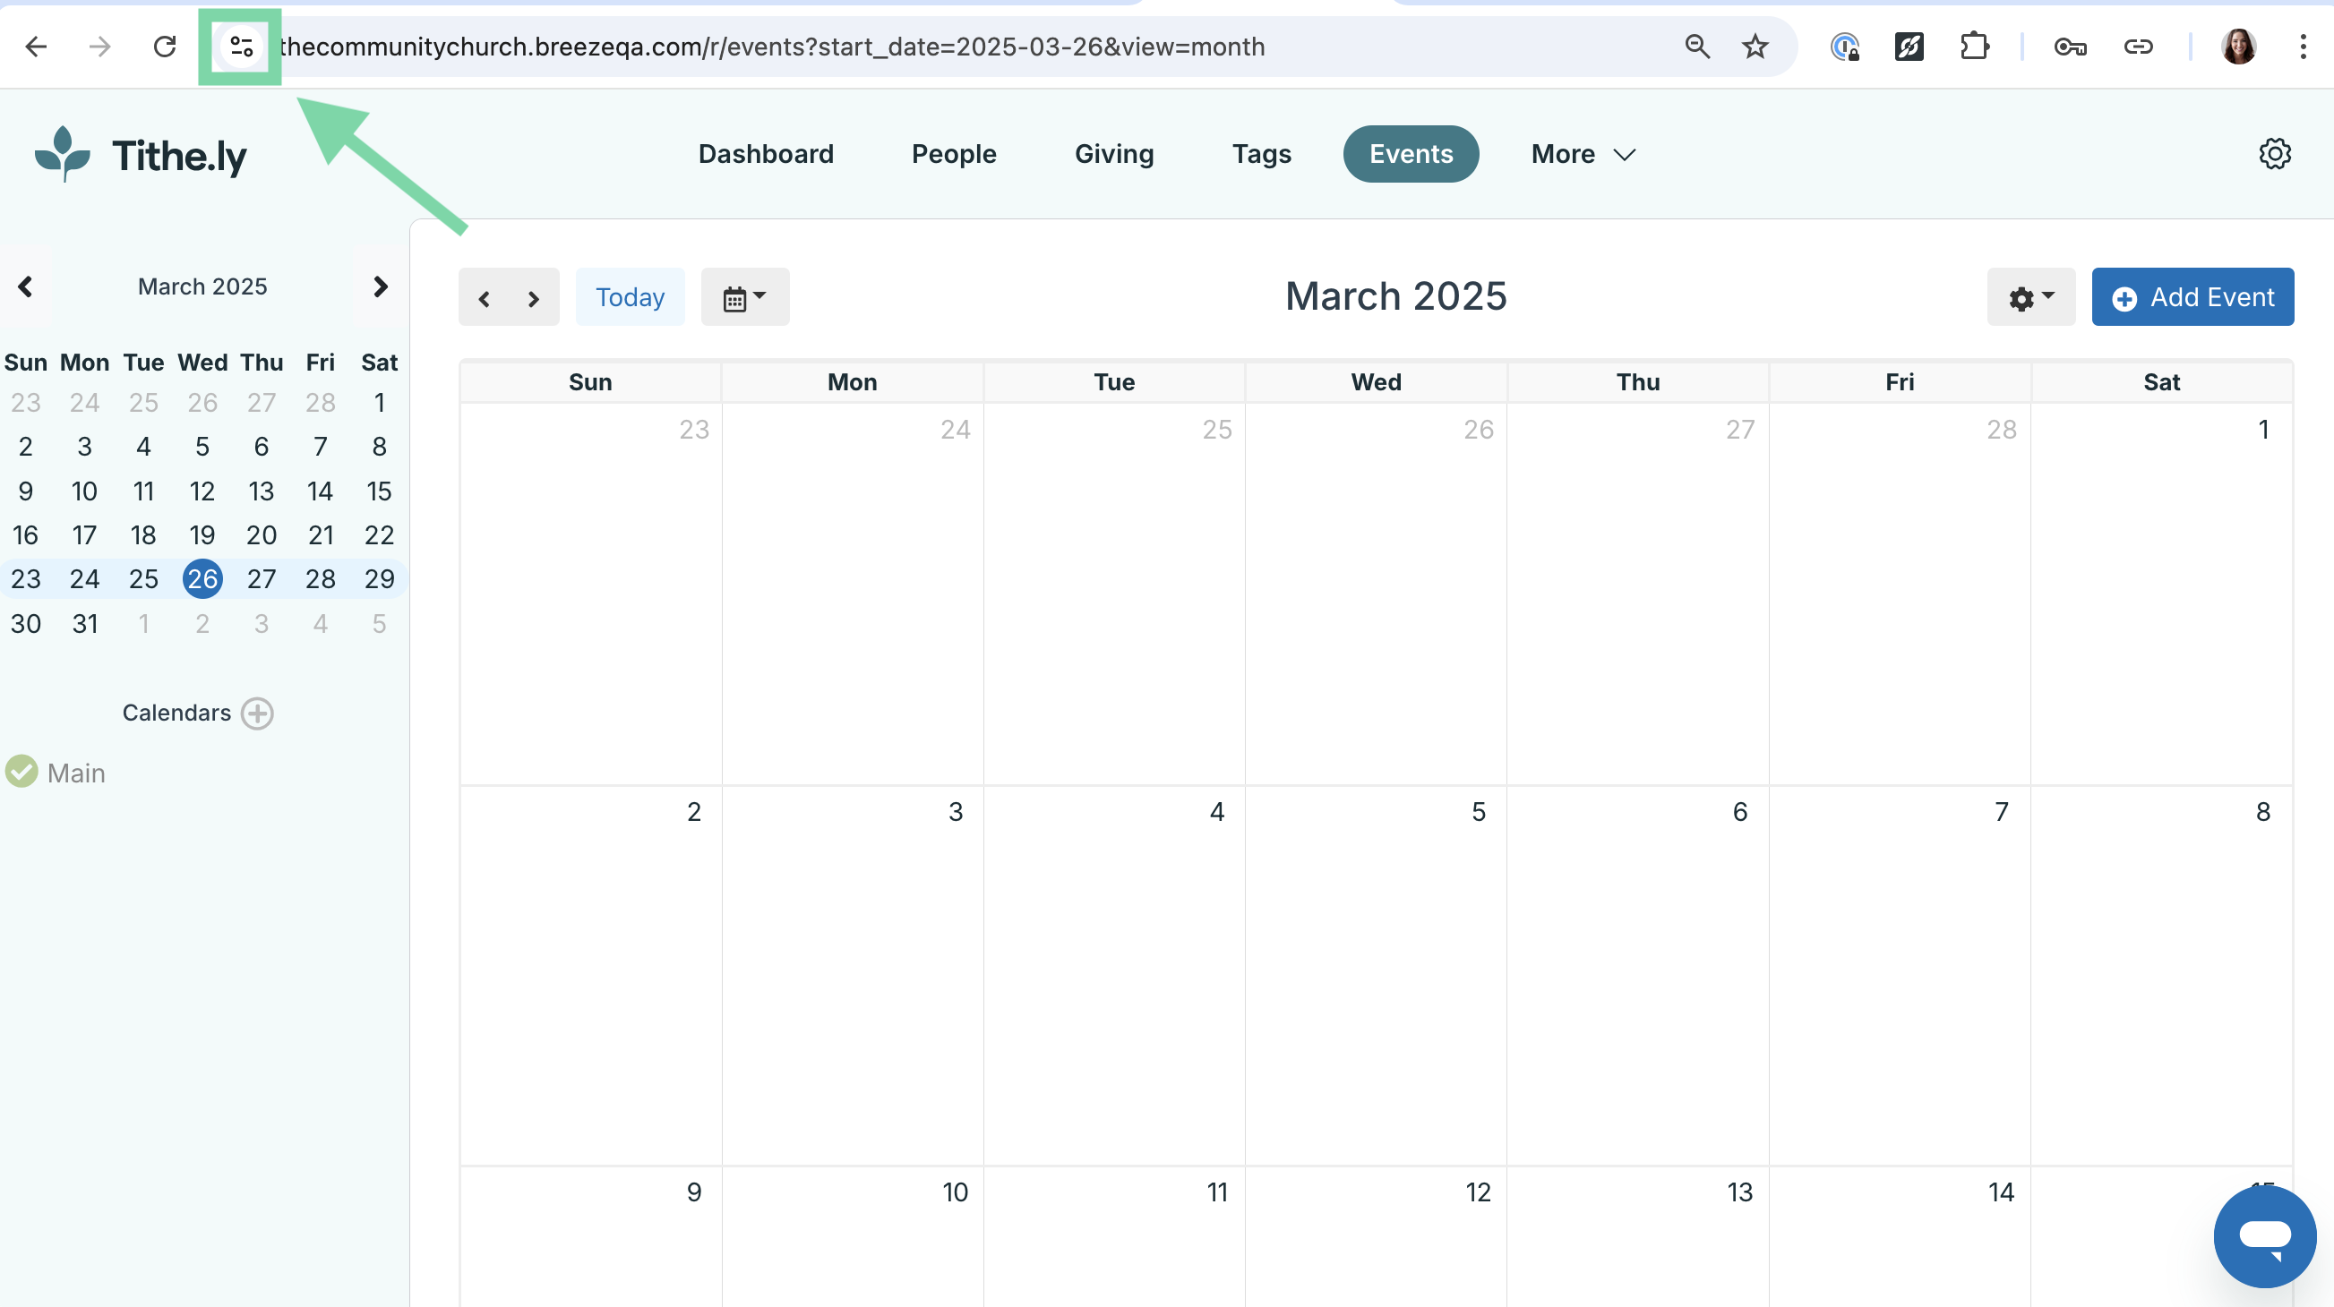Open the calendar view dropdown
Screen dimensions: 2334x1307
coord(745,297)
